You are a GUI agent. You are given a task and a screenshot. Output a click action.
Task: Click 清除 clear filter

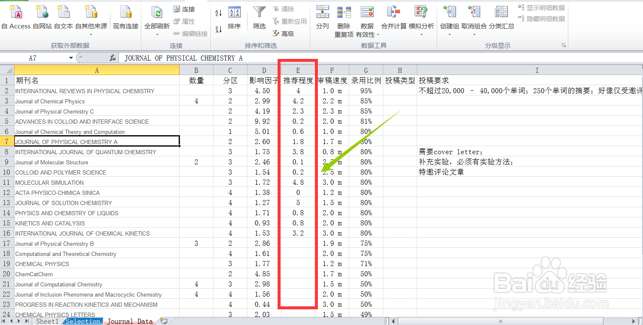coord(283,9)
